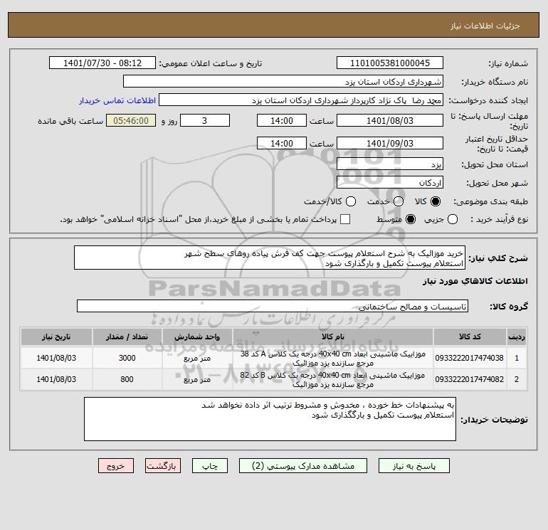548x530 pixels.
Task: Click the remaining days field showing 3
Action: click(205, 120)
